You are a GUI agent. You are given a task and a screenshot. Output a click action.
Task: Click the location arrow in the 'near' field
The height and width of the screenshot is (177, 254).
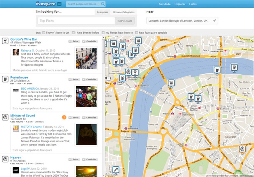pos(215,20)
